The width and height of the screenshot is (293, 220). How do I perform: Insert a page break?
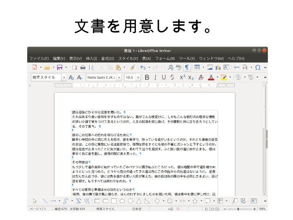click(x=237, y=68)
